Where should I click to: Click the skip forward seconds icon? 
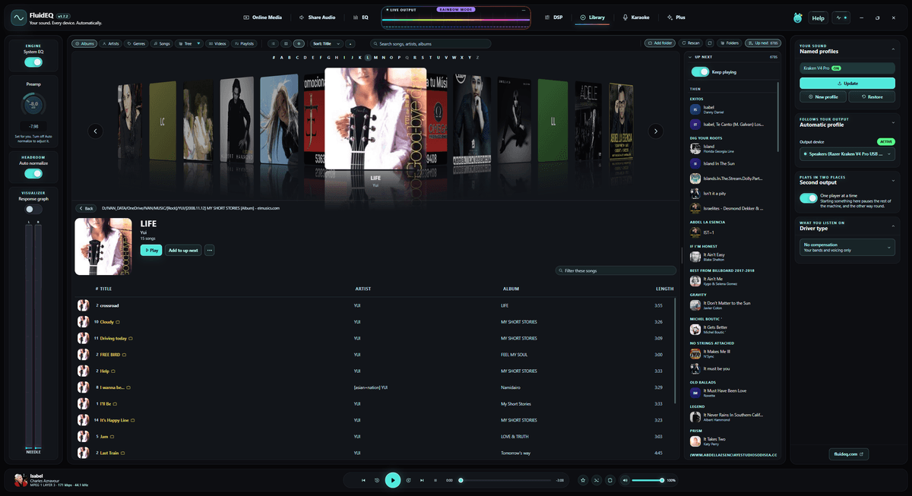click(409, 480)
